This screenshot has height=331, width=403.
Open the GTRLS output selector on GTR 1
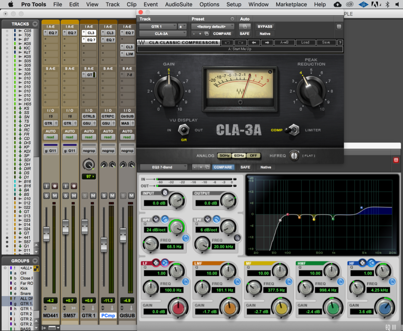[89, 116]
